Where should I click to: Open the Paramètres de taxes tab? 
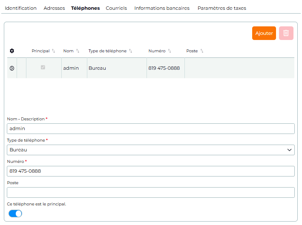(x=221, y=8)
